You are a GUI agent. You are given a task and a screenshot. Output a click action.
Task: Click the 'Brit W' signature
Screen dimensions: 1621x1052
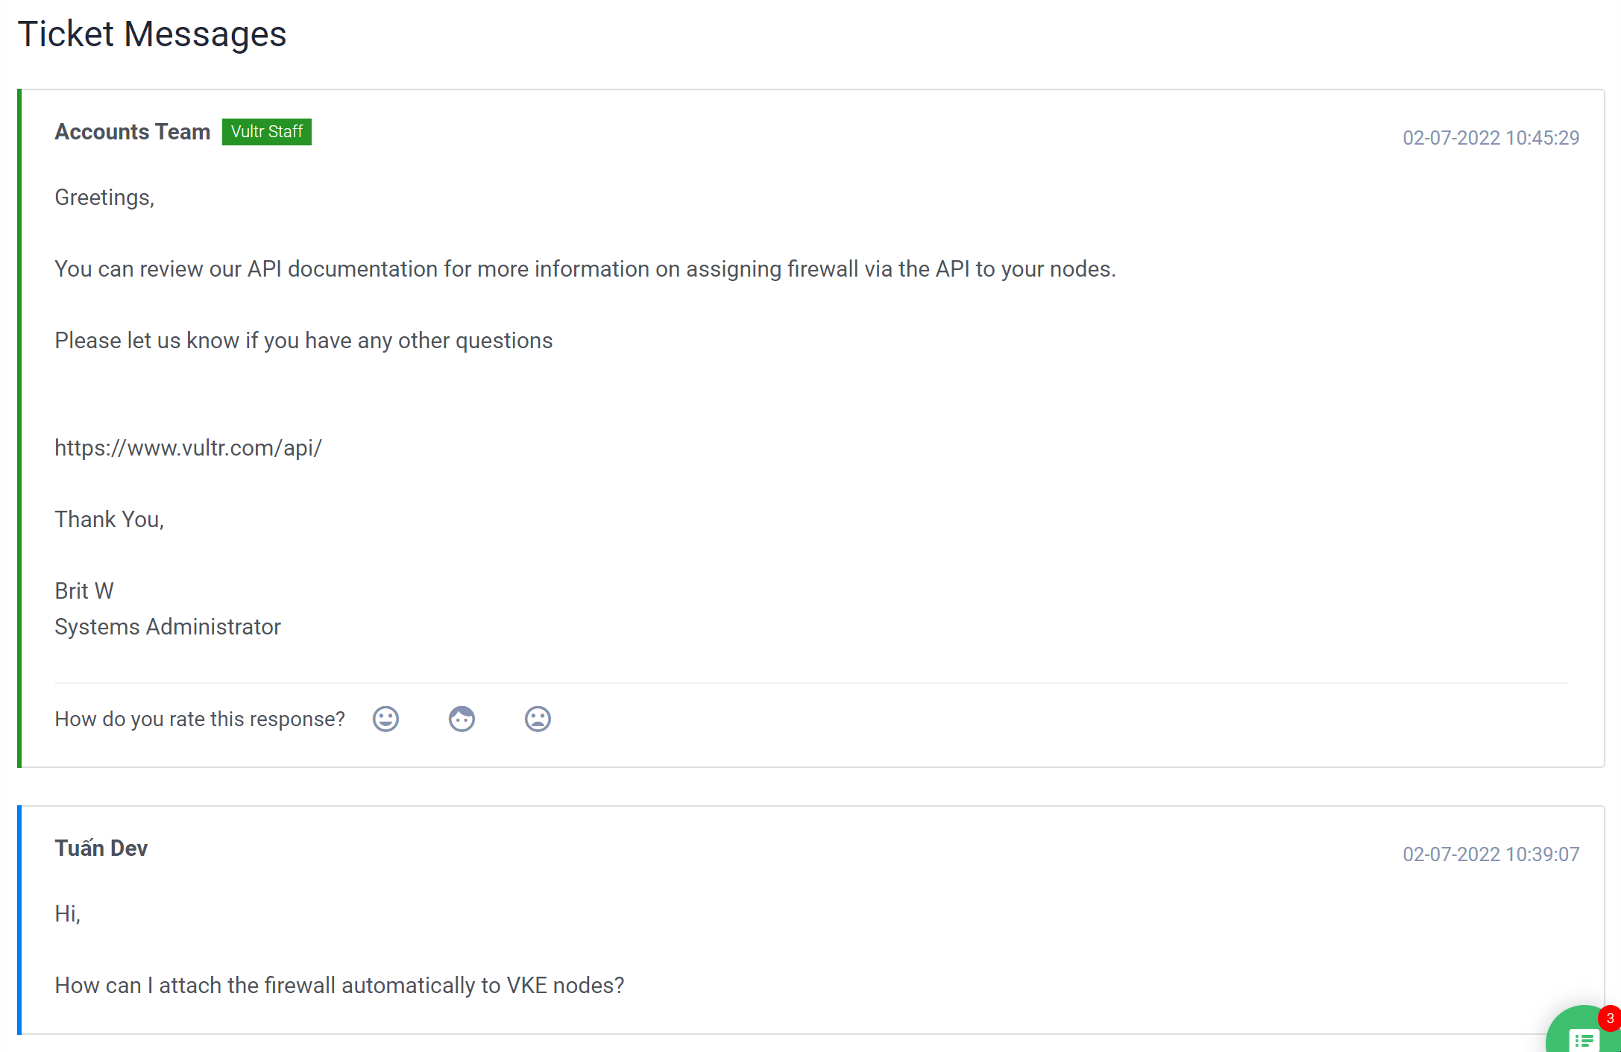point(84,591)
